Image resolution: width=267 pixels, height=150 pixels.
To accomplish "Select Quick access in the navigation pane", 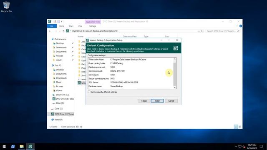I will [60, 39].
